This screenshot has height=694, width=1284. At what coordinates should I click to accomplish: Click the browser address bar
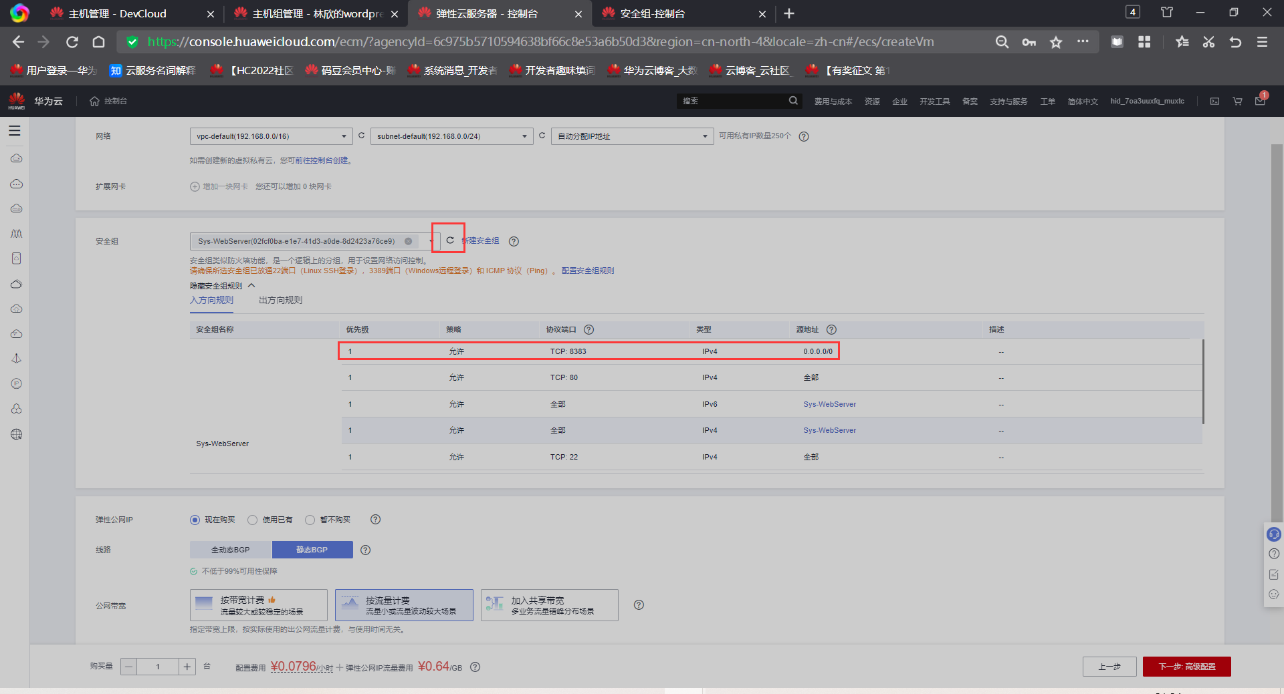click(x=540, y=42)
